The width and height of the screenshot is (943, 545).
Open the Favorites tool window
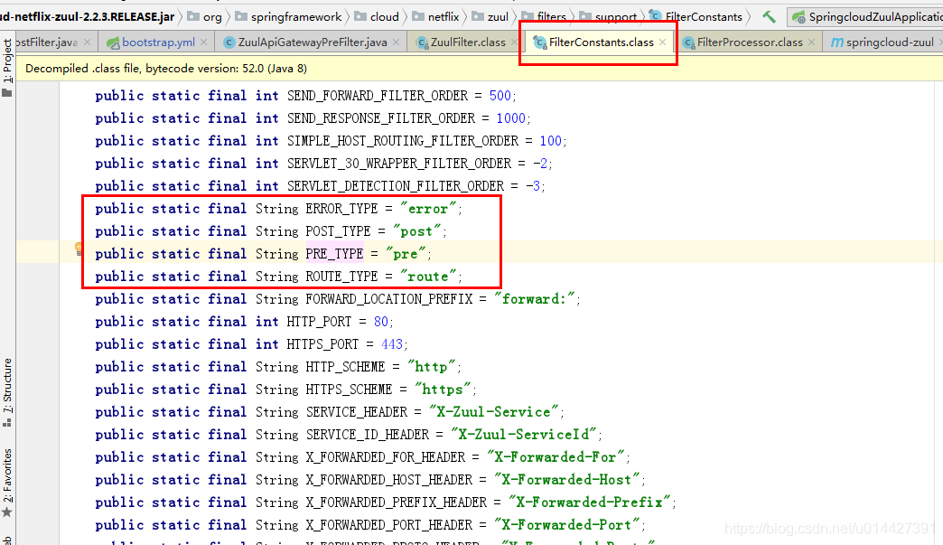(7, 475)
